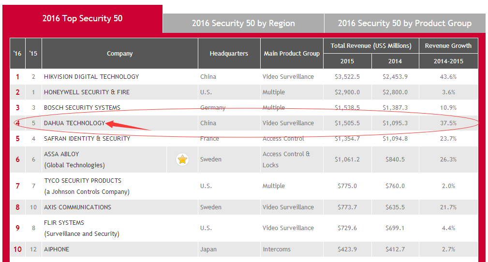Click Safran's growth value 23.7%

tap(448, 139)
